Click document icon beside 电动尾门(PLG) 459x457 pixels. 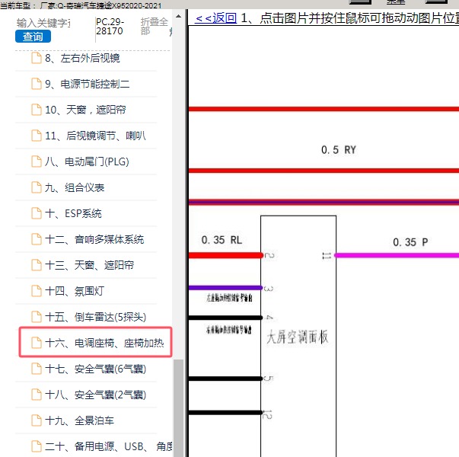tap(37, 161)
